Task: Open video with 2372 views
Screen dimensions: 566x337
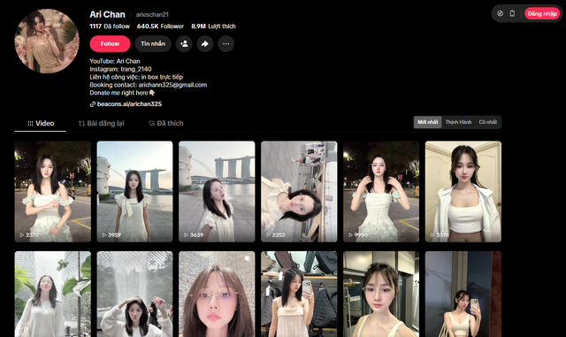Action: click(53, 191)
